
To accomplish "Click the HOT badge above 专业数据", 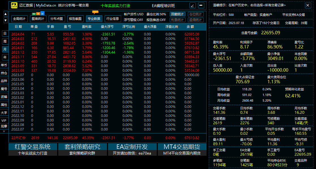I will coord(95,12).
